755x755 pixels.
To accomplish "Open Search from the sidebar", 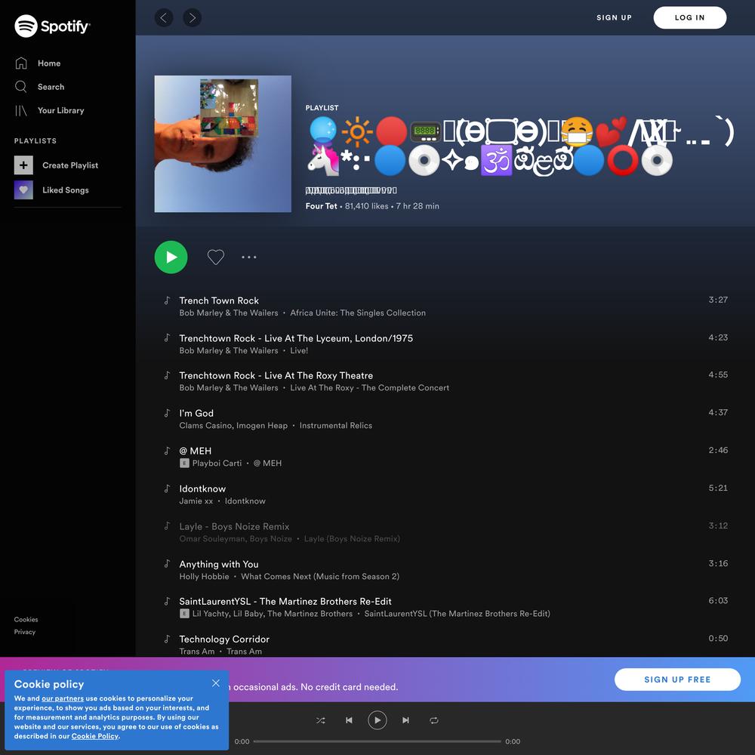I will tap(51, 87).
